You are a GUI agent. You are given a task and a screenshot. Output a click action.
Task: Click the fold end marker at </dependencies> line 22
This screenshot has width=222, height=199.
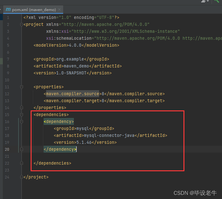21,163
